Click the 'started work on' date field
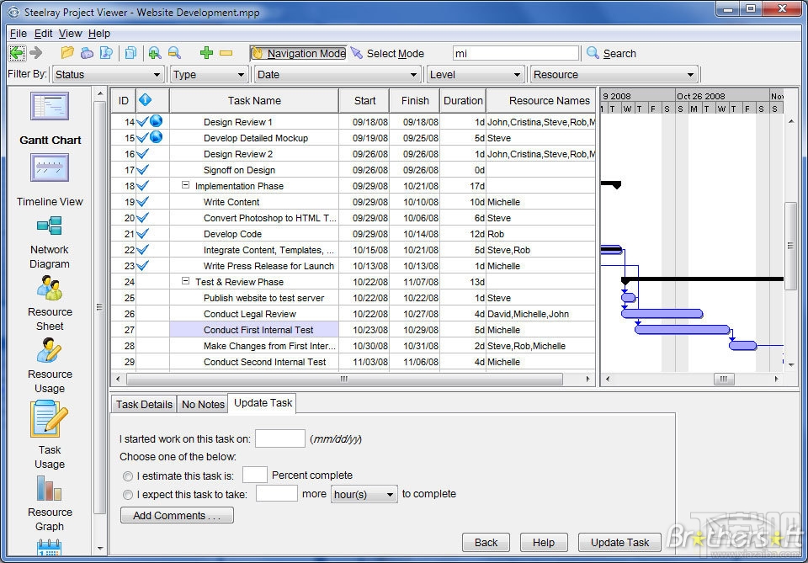808x563 pixels. [x=279, y=438]
